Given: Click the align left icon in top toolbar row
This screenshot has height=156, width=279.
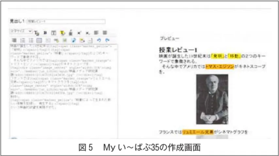Looking at the screenshot, I should coord(96,33).
